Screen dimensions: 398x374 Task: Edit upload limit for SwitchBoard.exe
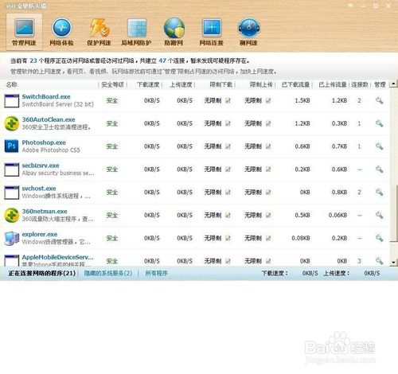(268, 100)
